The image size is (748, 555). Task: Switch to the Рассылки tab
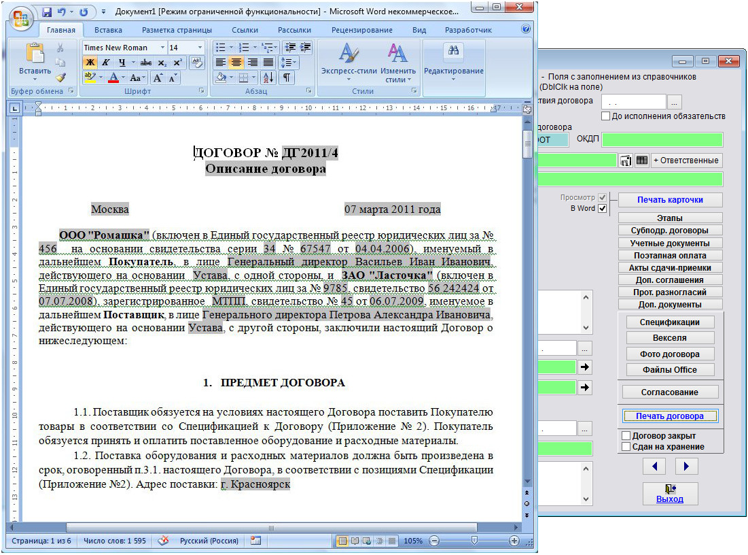click(294, 30)
